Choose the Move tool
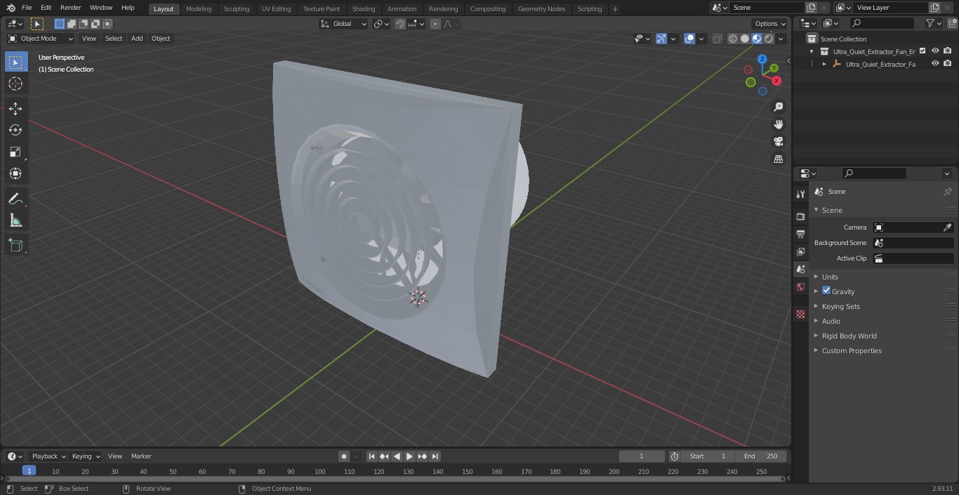959x495 pixels. click(x=15, y=108)
